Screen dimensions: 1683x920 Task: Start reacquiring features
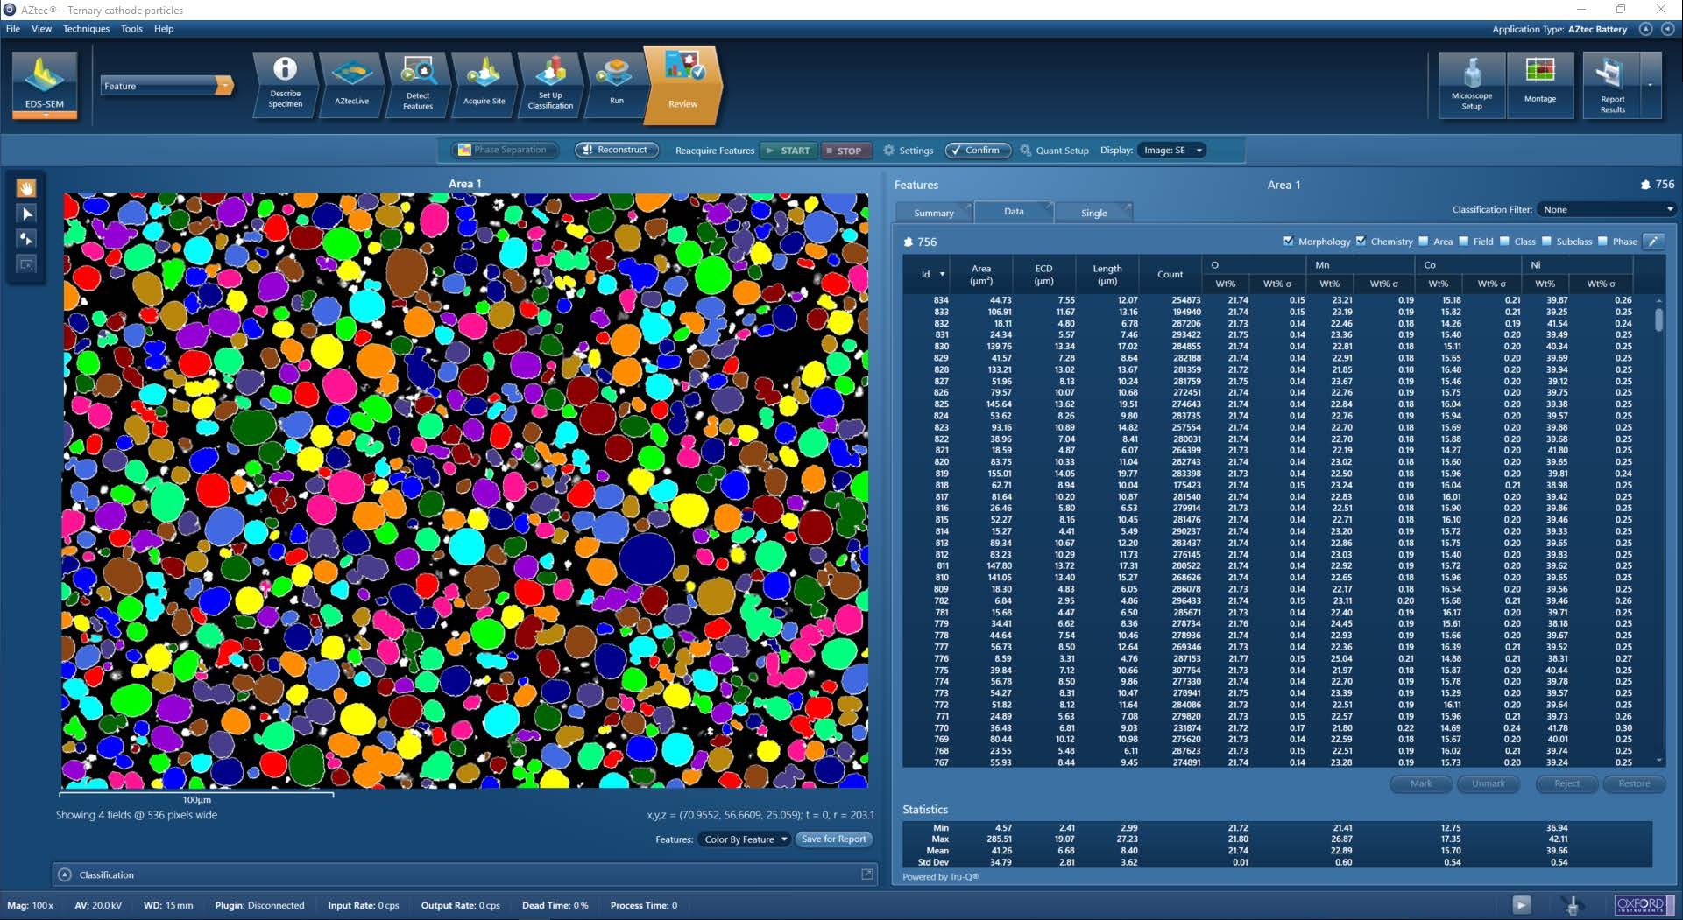pos(788,151)
